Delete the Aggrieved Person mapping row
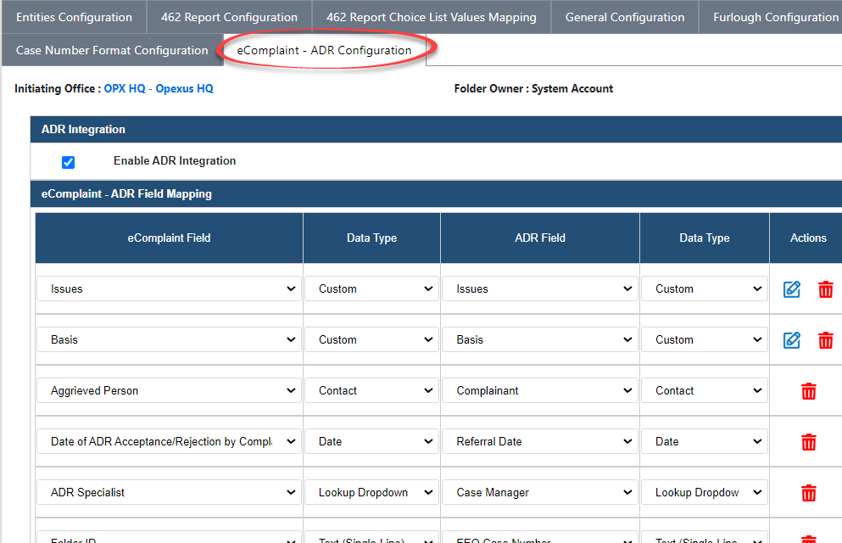This screenshot has height=543, width=842. coord(809,391)
